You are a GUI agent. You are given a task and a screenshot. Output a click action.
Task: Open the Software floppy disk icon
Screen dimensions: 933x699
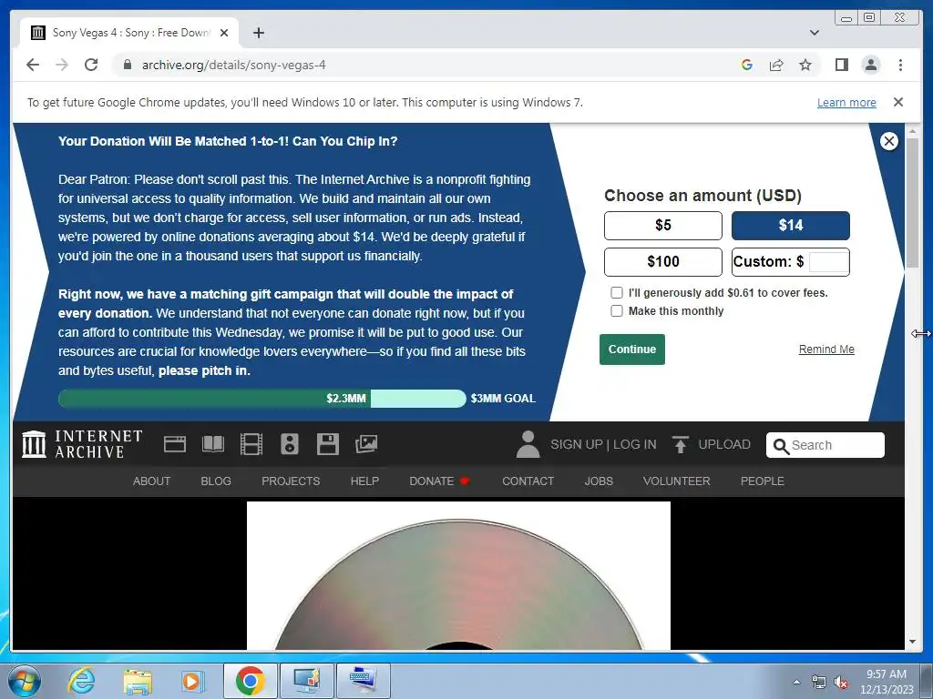point(327,444)
